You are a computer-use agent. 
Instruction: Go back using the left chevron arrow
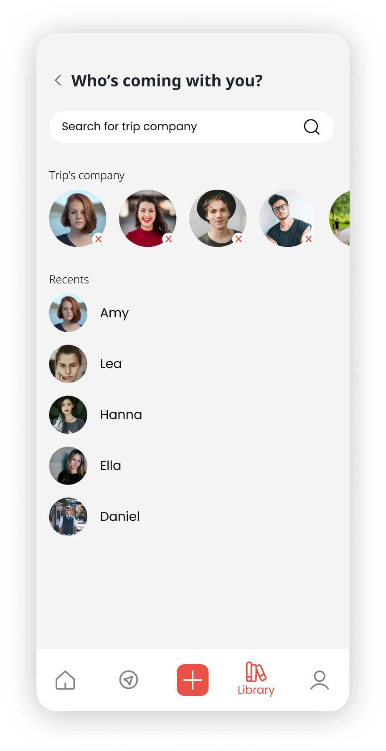[x=58, y=80]
